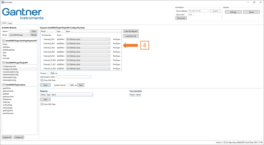Select the CreateVariableConfig method
Viewport: 264px width, 145px height.
point(11,72)
